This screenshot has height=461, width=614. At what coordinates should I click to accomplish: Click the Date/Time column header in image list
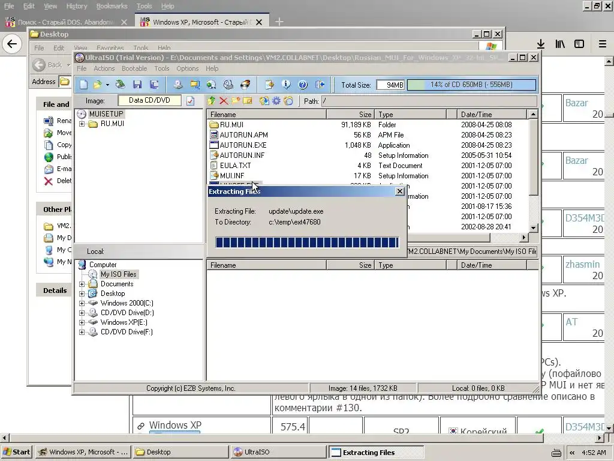[x=492, y=115]
